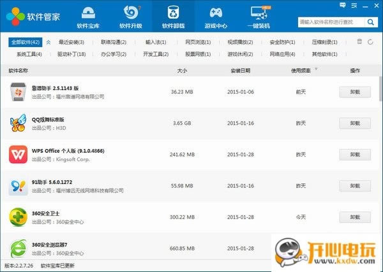Click the software name search field
The height and width of the screenshot is (272, 383).
[x=331, y=22]
